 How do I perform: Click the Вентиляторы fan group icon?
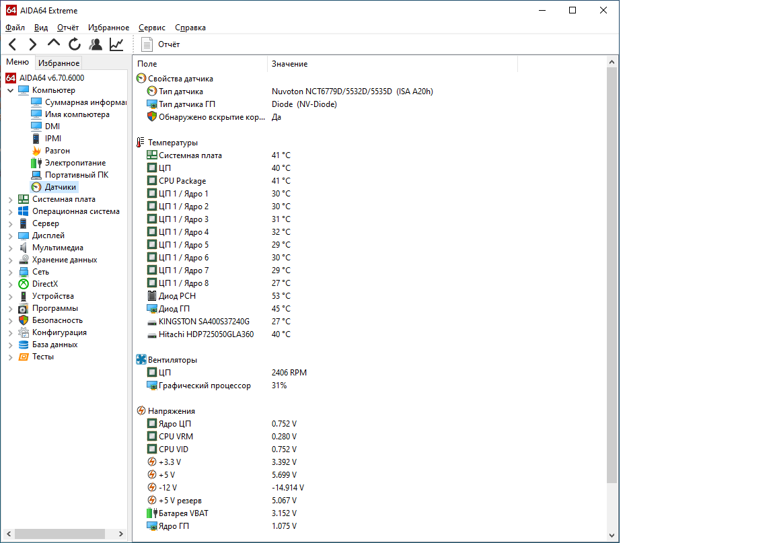tap(141, 359)
